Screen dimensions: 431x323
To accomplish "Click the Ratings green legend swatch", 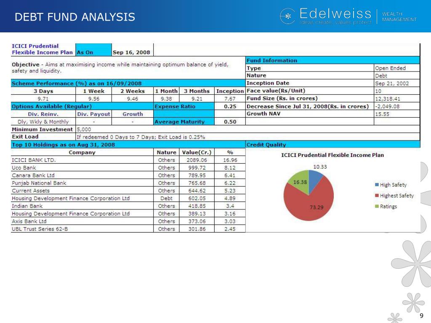I will point(377,206).
